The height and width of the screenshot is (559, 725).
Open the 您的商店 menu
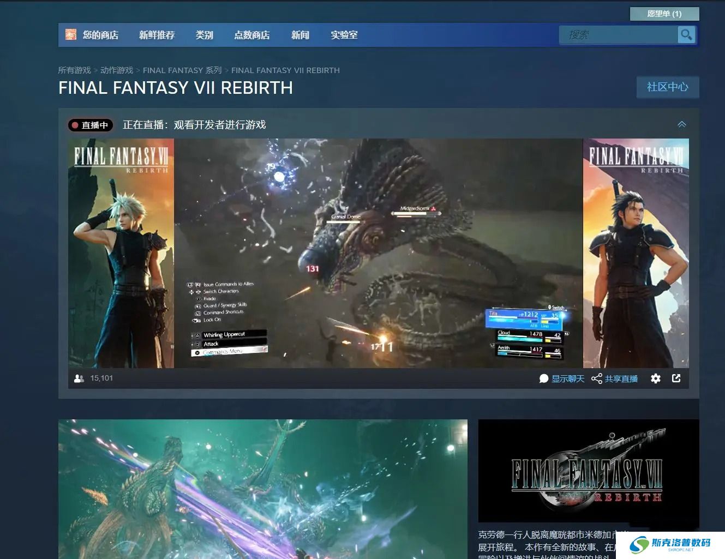(x=100, y=35)
